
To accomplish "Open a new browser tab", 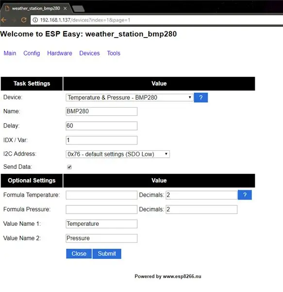I will click(78, 9).
